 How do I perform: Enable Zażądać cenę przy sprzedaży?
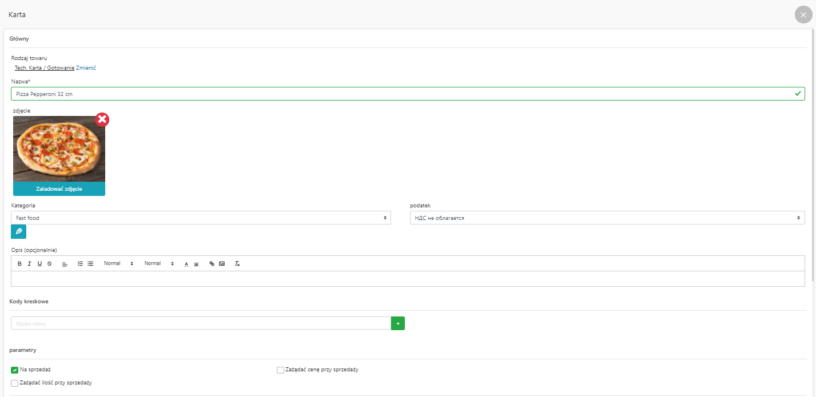[x=280, y=370]
